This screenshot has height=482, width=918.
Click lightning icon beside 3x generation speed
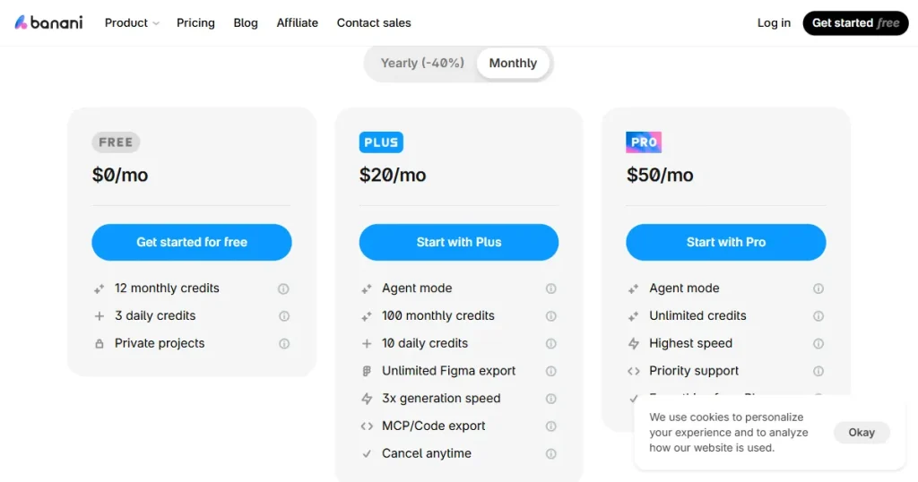pyautogui.click(x=367, y=399)
